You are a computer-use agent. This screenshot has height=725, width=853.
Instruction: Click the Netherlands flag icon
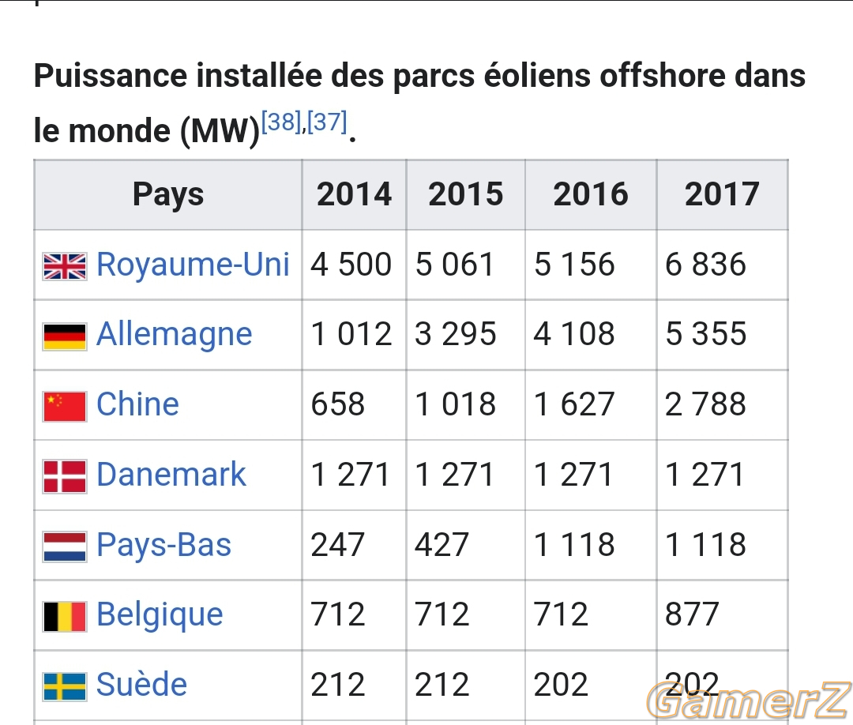tap(65, 547)
